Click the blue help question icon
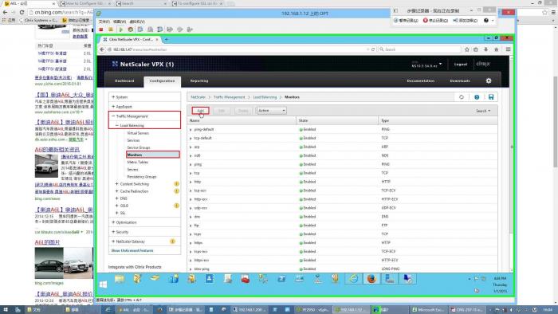 tap(477, 97)
